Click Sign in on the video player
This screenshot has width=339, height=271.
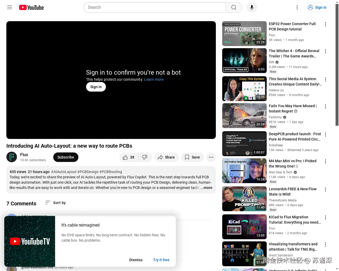tap(96, 87)
